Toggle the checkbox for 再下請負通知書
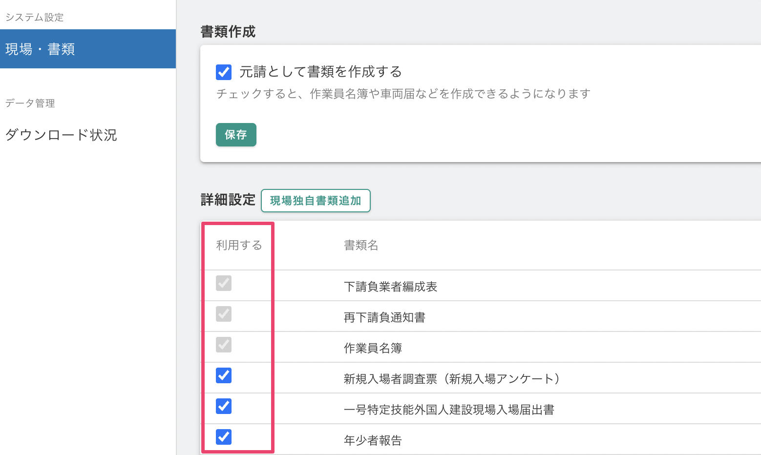 point(224,314)
